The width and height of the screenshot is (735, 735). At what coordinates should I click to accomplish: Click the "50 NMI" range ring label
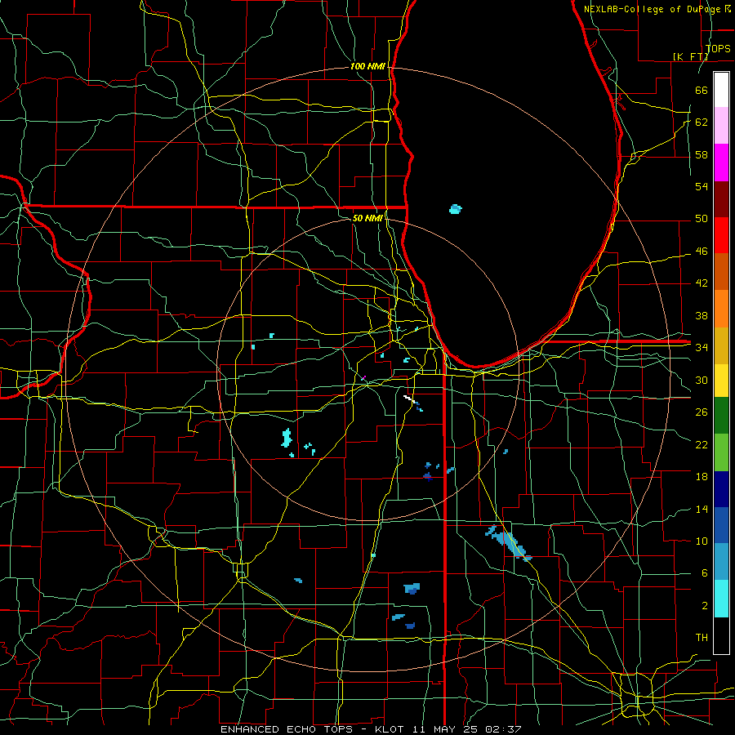[367, 218]
